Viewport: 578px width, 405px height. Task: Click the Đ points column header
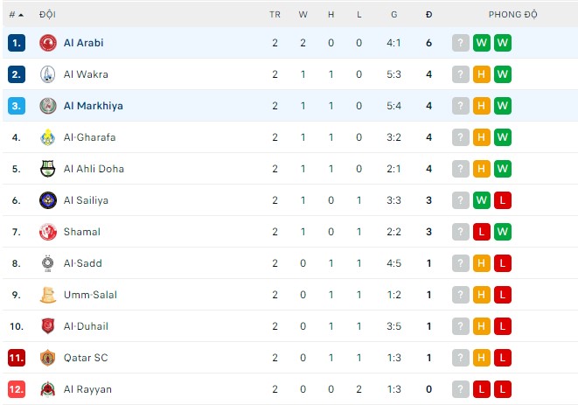click(x=428, y=15)
